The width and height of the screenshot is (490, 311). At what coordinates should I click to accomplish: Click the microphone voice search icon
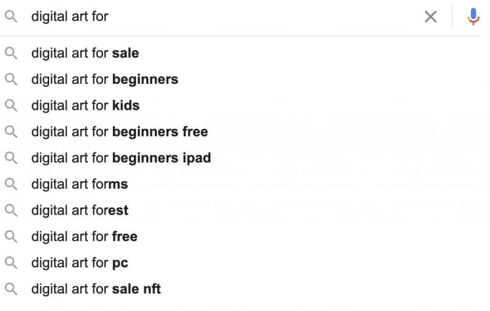point(473,16)
